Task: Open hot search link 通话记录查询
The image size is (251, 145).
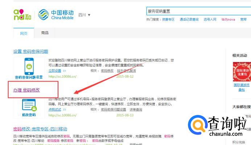Action: tap(189, 20)
